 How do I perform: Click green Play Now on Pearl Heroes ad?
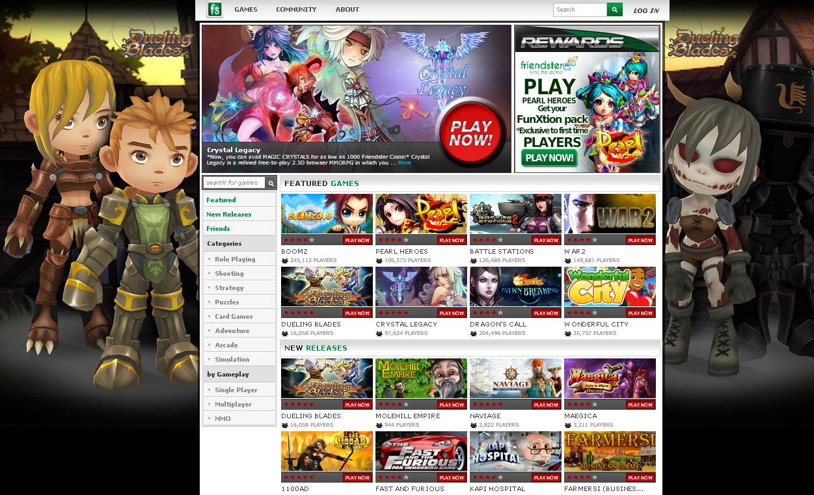[x=549, y=158]
